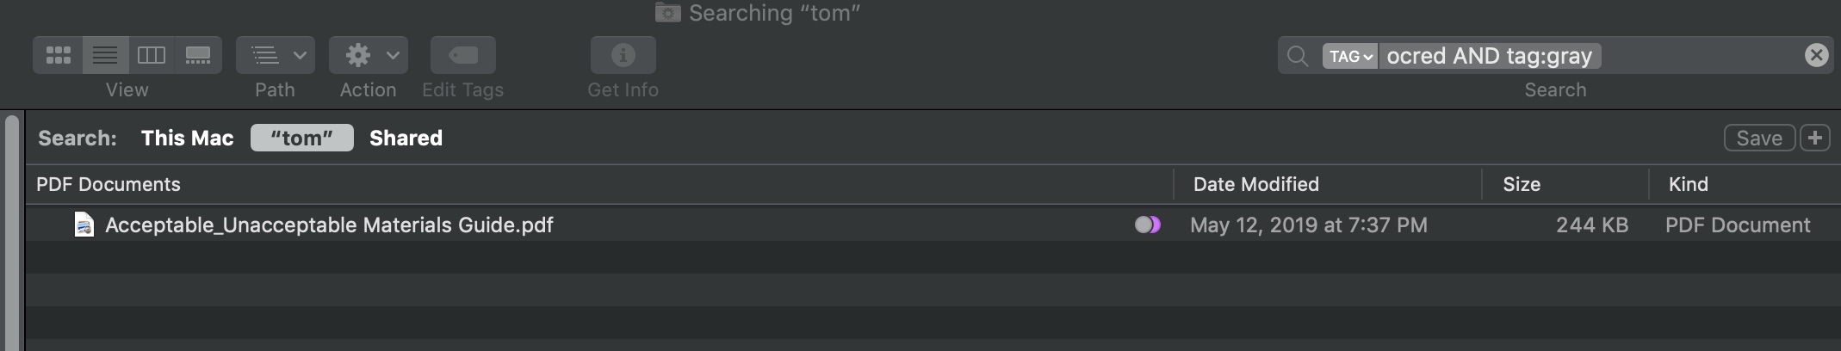Click the gray and purple tag dots
1841x351 pixels.
point(1147,225)
